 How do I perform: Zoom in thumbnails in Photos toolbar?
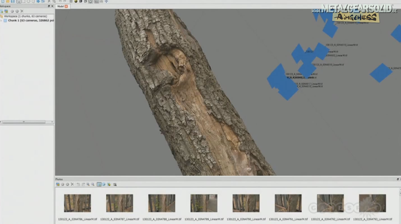88,184
